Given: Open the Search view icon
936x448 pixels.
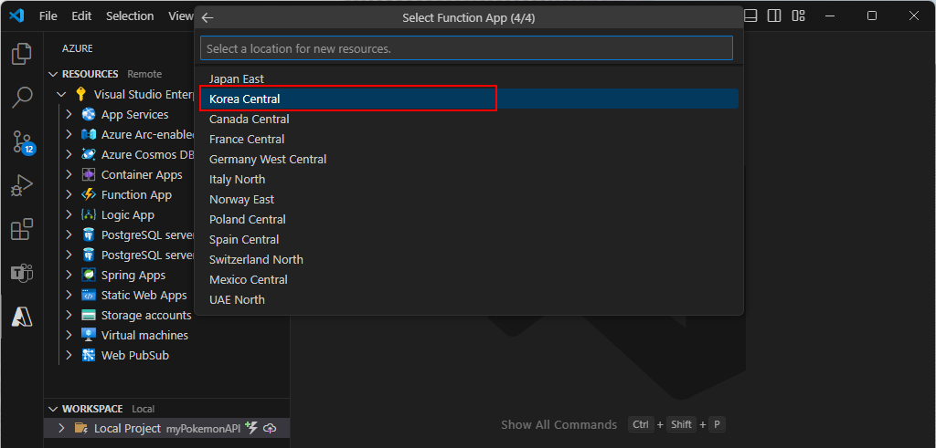Looking at the screenshot, I should [x=22, y=97].
